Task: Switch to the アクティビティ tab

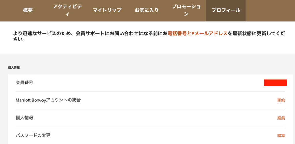Action: click(x=67, y=10)
